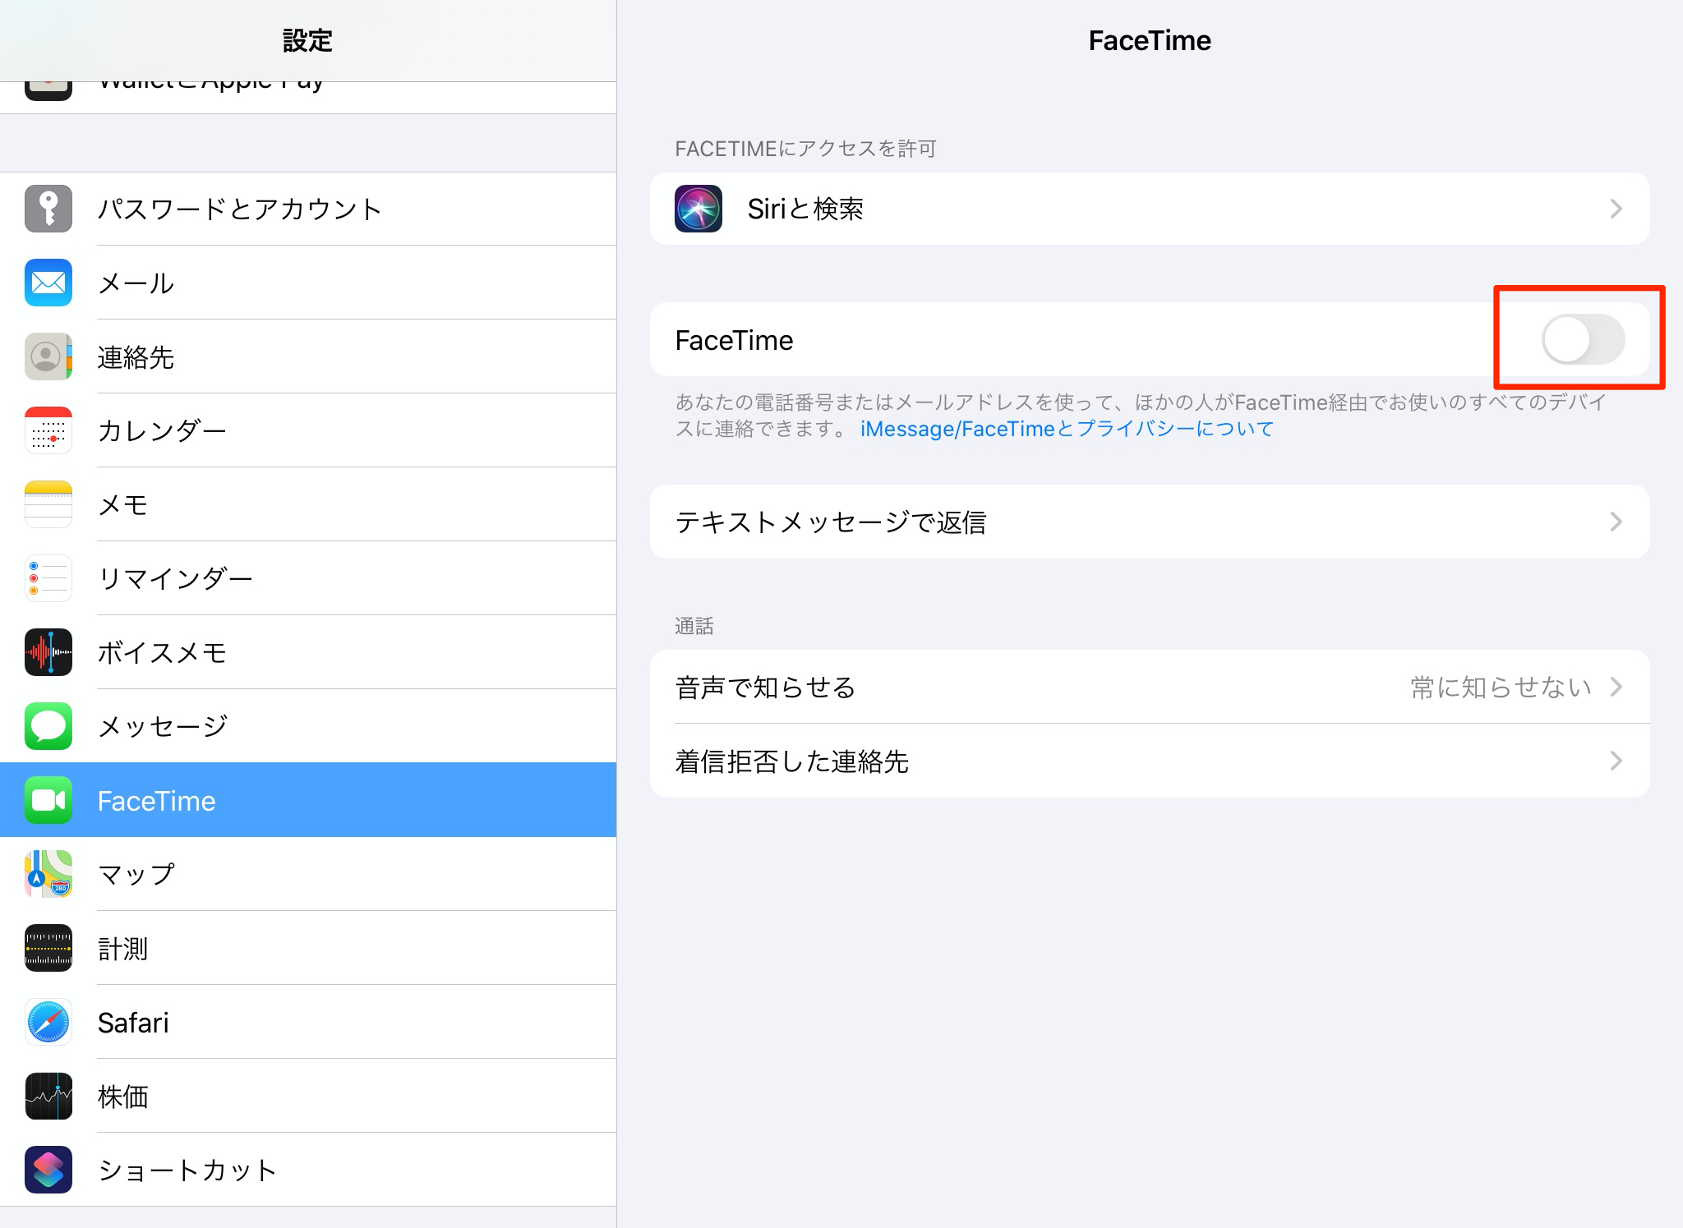This screenshot has width=1683, height=1228.
Task: Enable the FaceTime toggle switch
Action: (1583, 339)
